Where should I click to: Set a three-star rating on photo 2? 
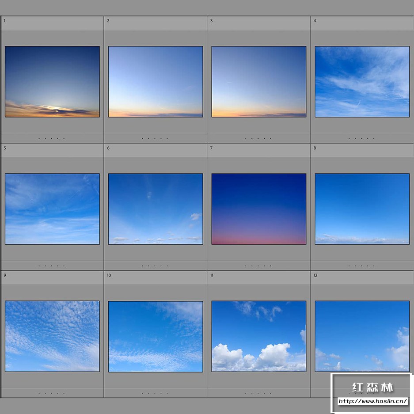155,139
